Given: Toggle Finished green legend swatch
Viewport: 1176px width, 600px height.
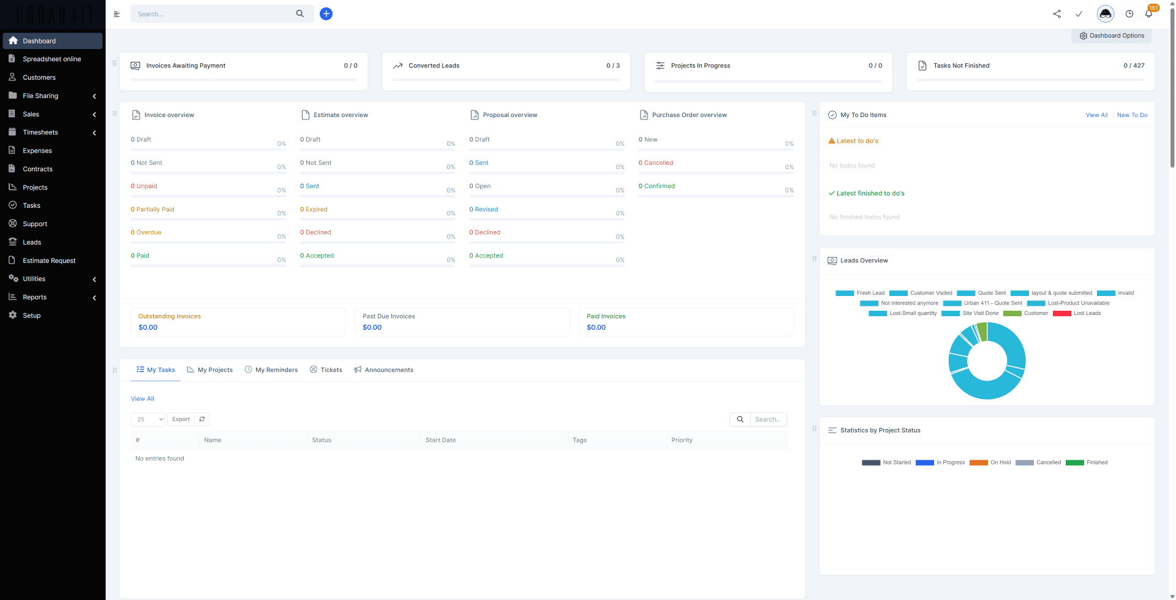Looking at the screenshot, I should 1074,463.
